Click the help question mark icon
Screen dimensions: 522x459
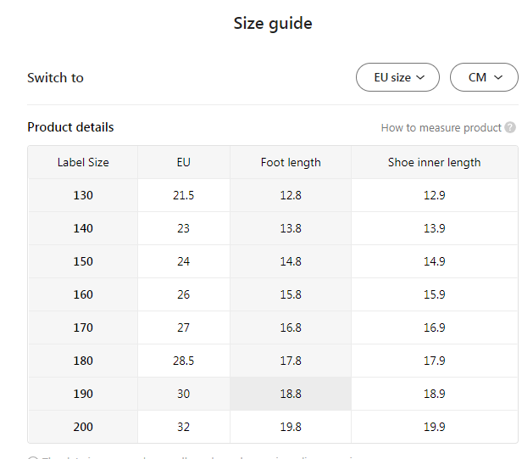pyautogui.click(x=510, y=128)
